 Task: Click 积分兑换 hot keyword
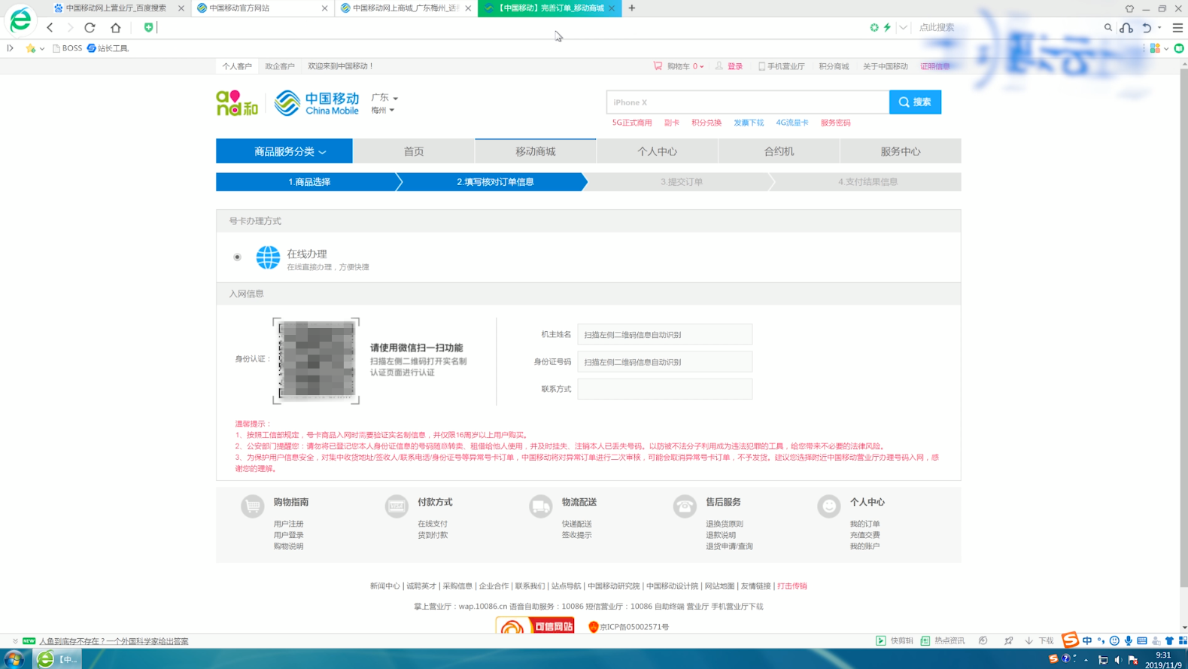coord(706,123)
